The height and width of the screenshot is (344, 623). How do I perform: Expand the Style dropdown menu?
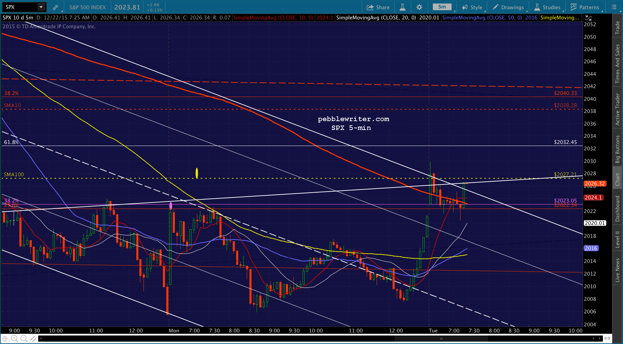pyautogui.click(x=472, y=7)
